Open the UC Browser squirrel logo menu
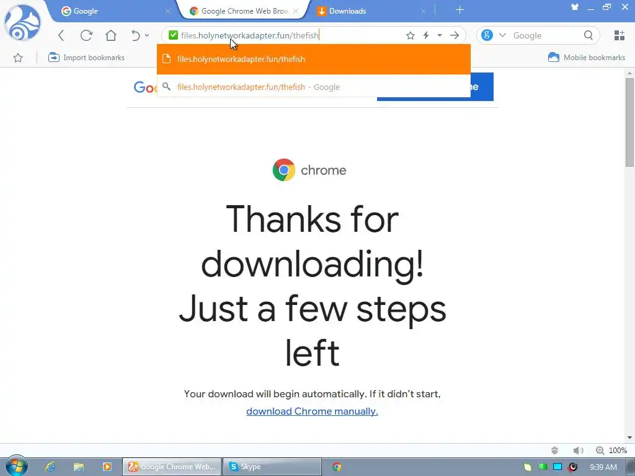The height and width of the screenshot is (476, 635). click(x=23, y=23)
